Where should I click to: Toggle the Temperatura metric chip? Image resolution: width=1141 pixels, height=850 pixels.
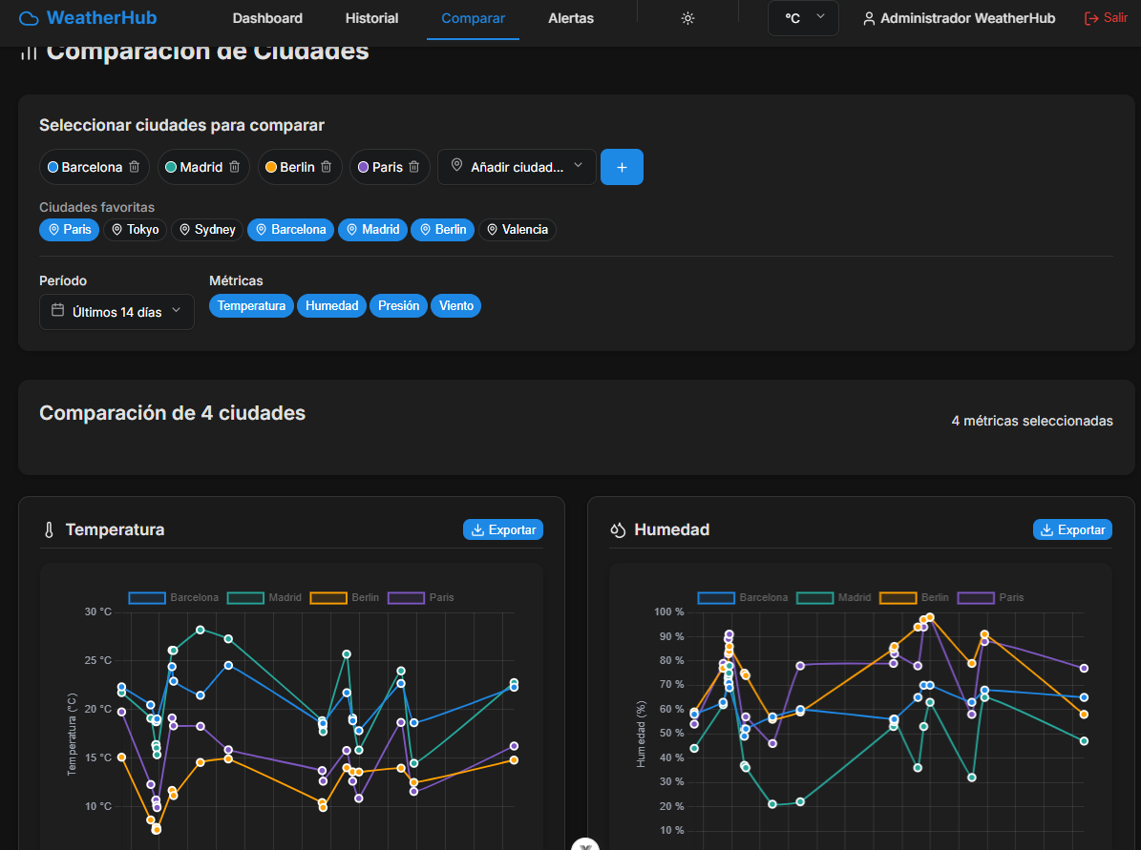(x=251, y=306)
